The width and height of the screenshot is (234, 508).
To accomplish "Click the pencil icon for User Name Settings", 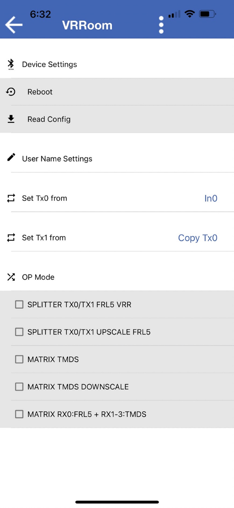I will click(11, 157).
